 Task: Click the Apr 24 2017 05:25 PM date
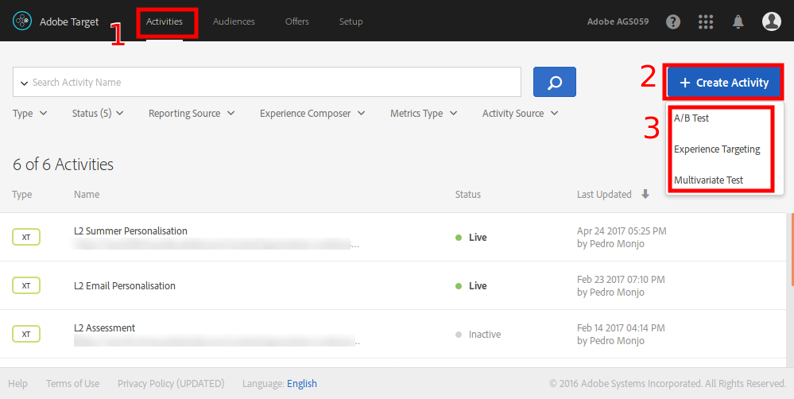[622, 230]
